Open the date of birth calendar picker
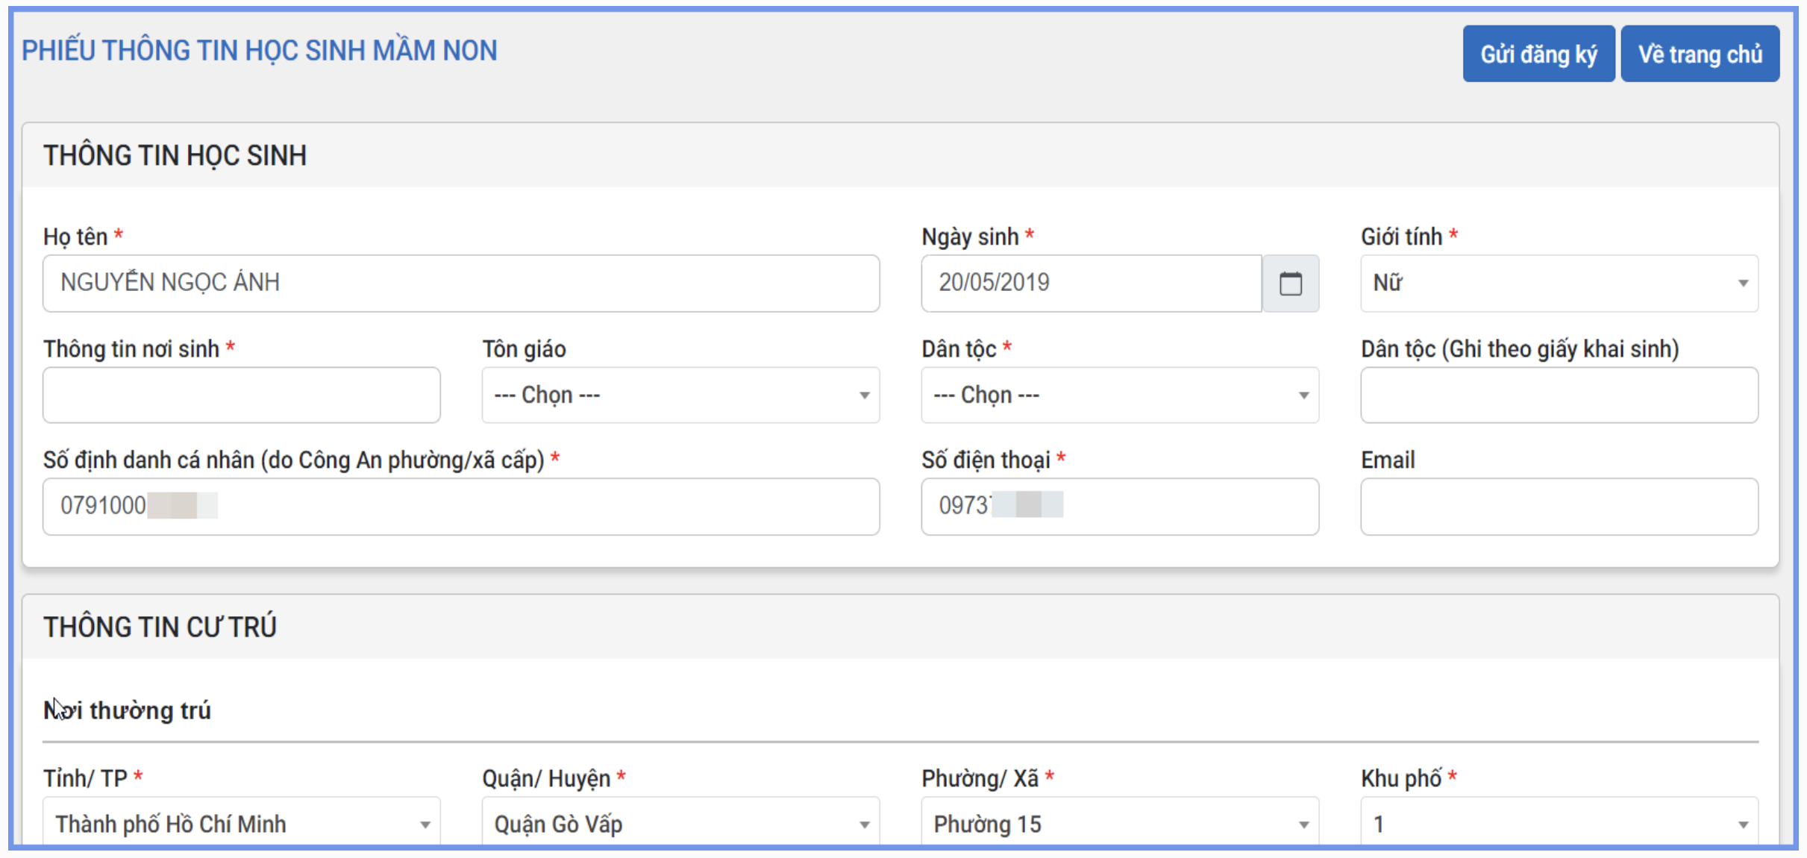1807x858 pixels. click(x=1290, y=284)
